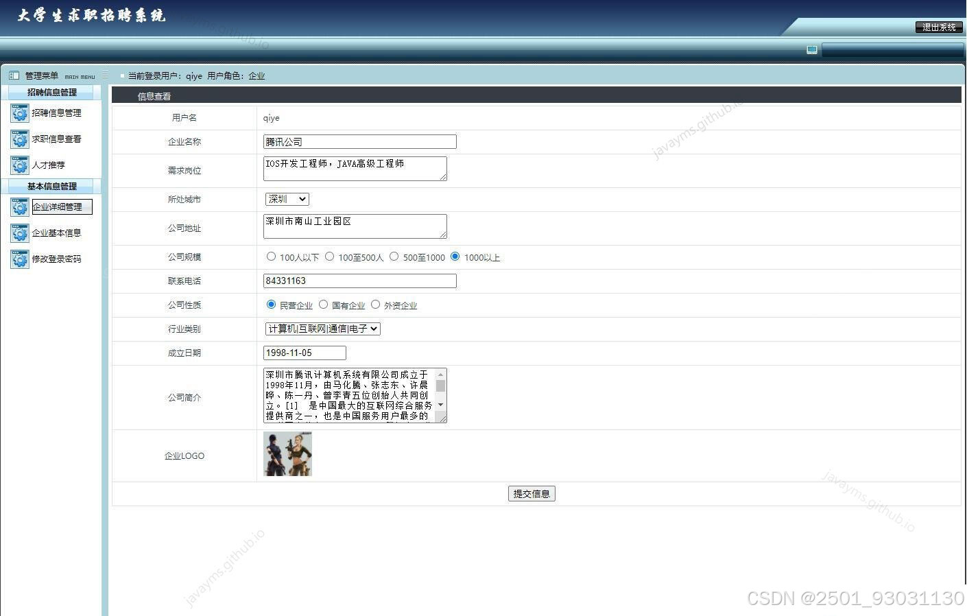The image size is (967, 616).
Task: Click the 当前登录用户 status text
Action: (196, 75)
